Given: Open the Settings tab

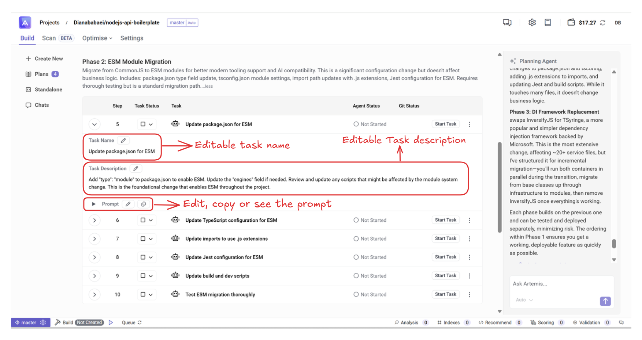Looking at the screenshot, I should (131, 38).
